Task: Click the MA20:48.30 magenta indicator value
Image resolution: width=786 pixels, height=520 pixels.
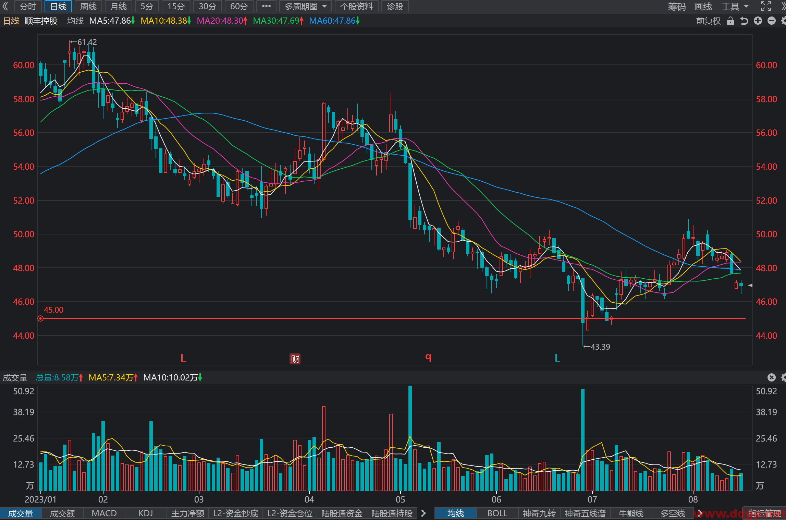Action: 222,21
